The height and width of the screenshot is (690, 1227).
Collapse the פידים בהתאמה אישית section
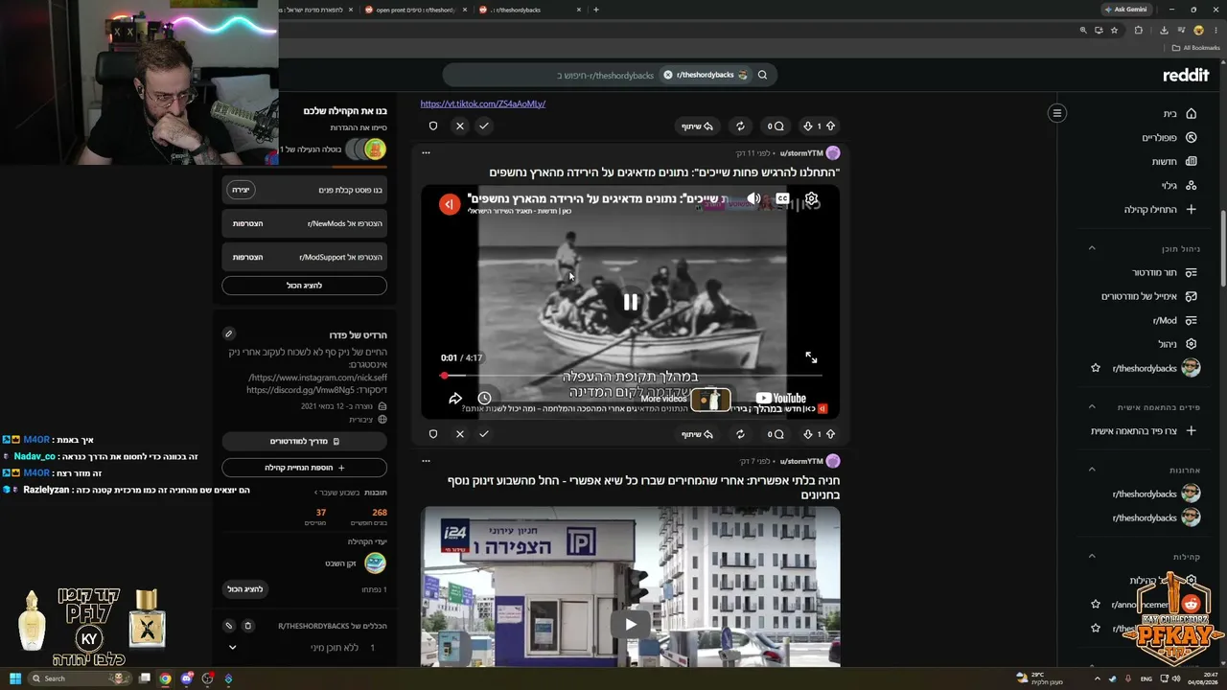click(1091, 407)
